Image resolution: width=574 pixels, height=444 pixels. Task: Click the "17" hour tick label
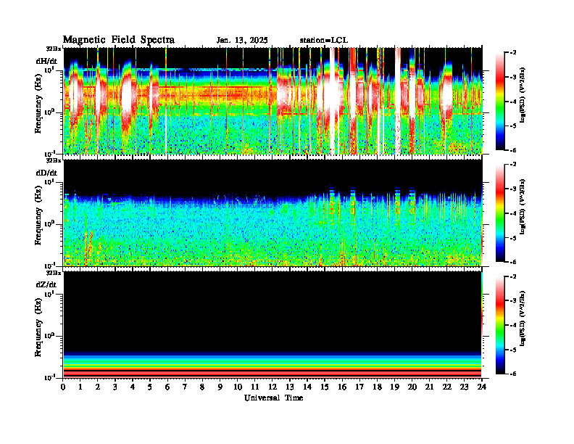point(359,387)
